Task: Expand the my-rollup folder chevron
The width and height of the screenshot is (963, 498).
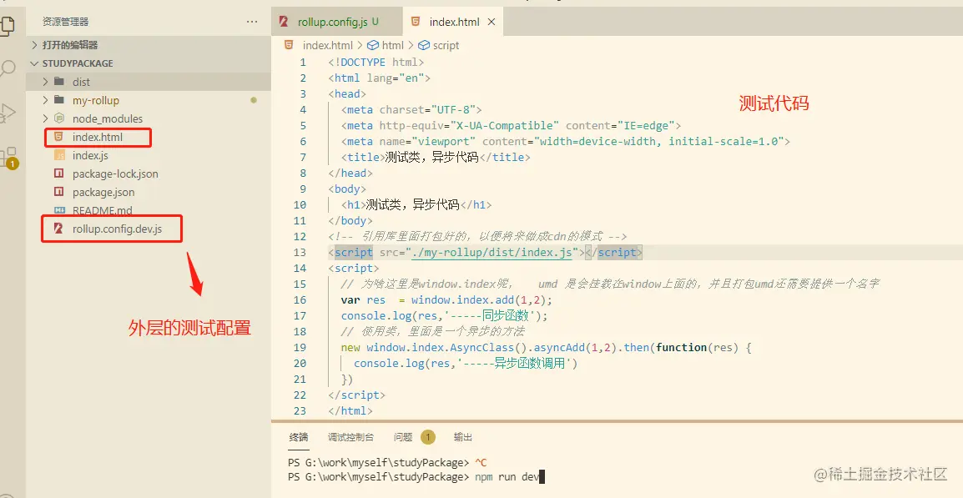Action: coord(45,100)
